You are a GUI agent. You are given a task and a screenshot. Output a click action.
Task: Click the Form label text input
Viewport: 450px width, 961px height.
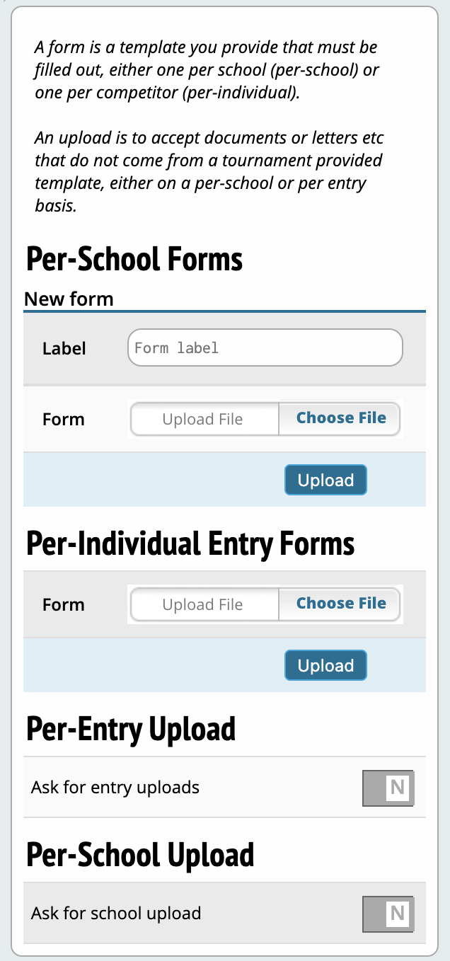point(265,347)
